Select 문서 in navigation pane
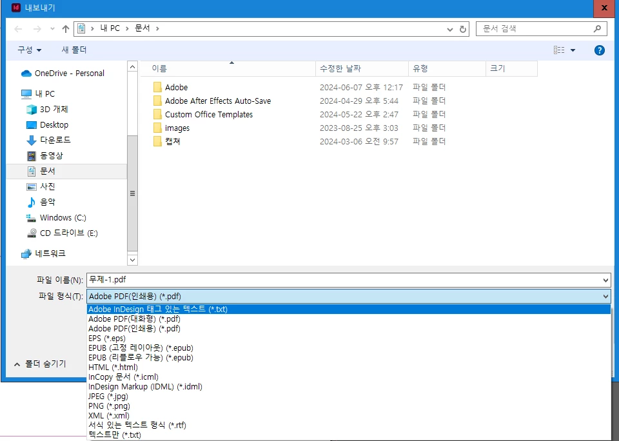619x441 pixels. 66,171
